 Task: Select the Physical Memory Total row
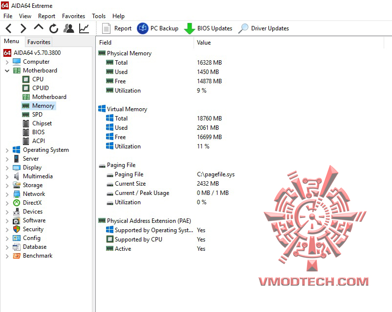point(164,63)
